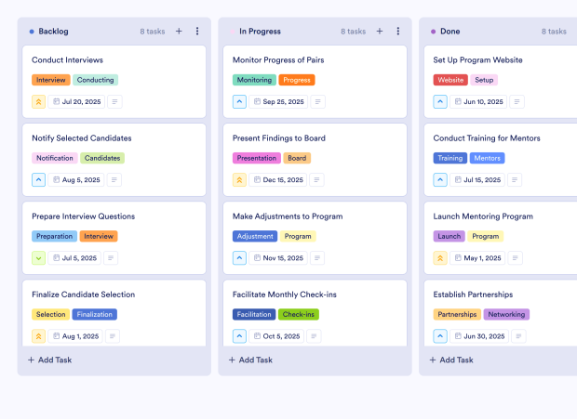The width and height of the screenshot is (577, 419).
Task: Click description icon on Set Up Program Website
Action: [x=517, y=102]
